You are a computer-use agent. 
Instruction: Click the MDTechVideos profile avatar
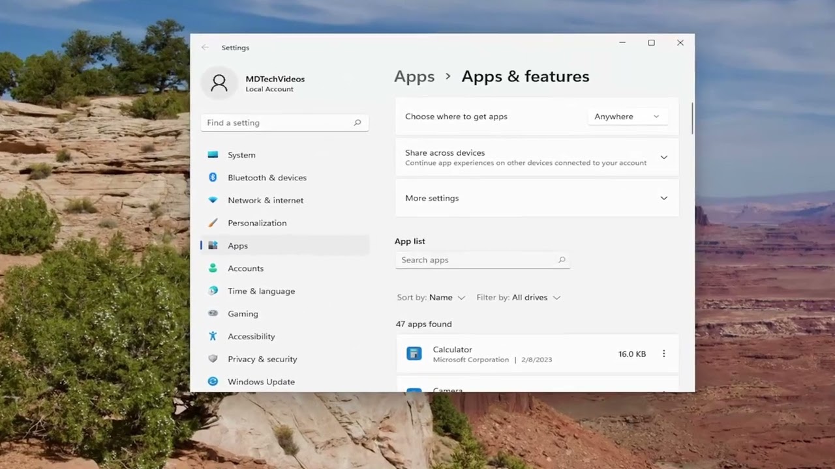coord(219,83)
